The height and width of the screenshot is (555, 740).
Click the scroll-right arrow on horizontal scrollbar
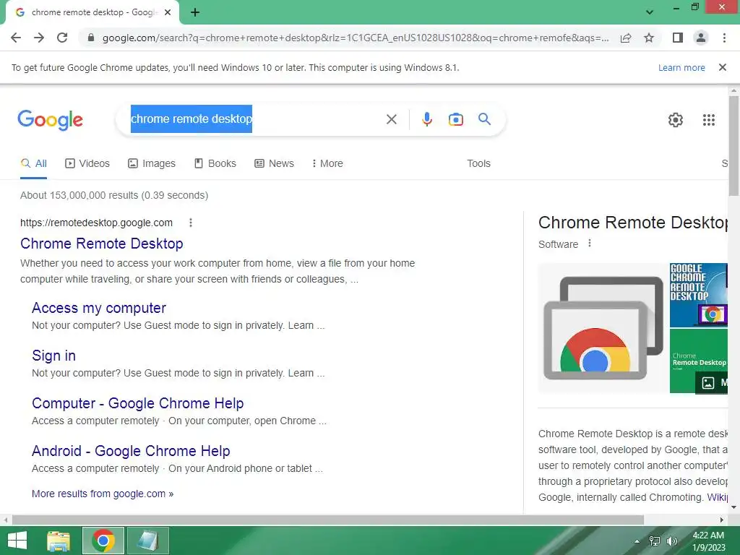(x=722, y=520)
